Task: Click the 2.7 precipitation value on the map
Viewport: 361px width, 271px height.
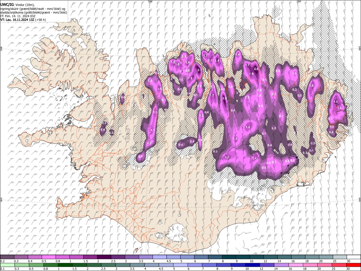Action: tap(200, 70)
